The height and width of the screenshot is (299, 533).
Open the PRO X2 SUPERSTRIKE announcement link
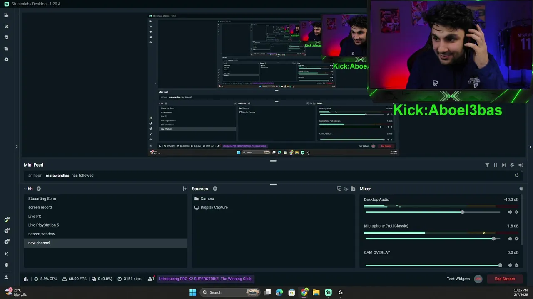(x=206, y=279)
